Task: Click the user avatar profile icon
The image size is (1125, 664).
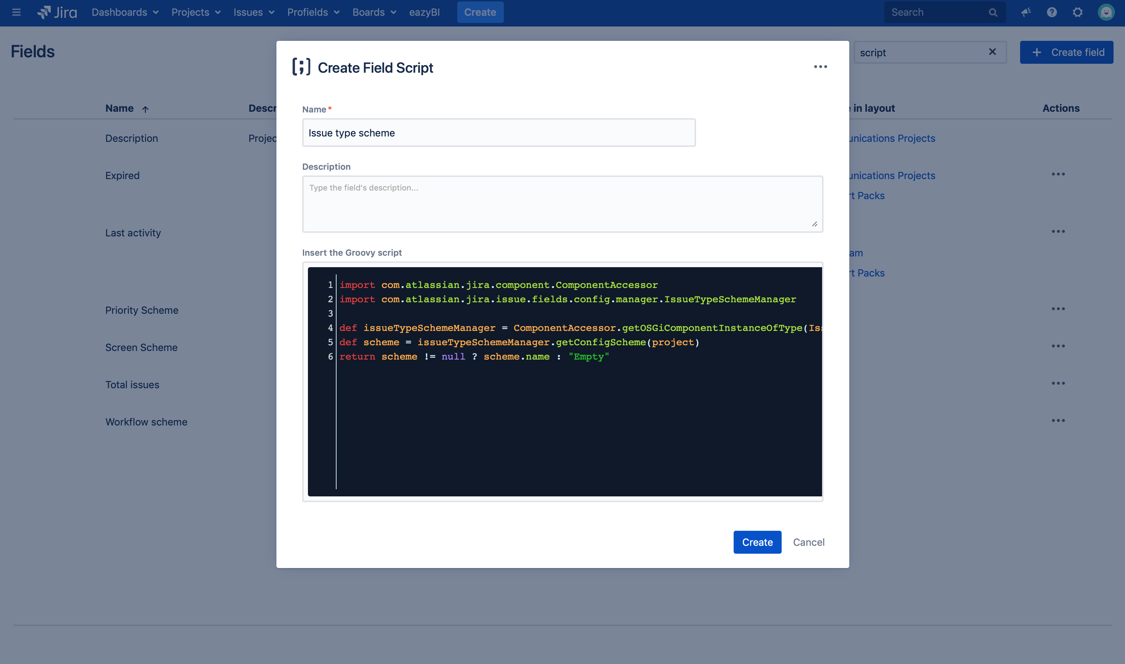Action: pyautogui.click(x=1106, y=12)
